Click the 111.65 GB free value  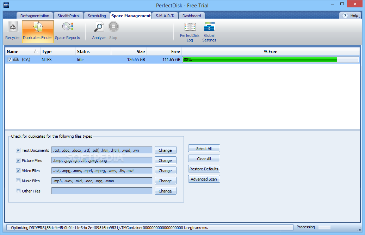(171, 60)
